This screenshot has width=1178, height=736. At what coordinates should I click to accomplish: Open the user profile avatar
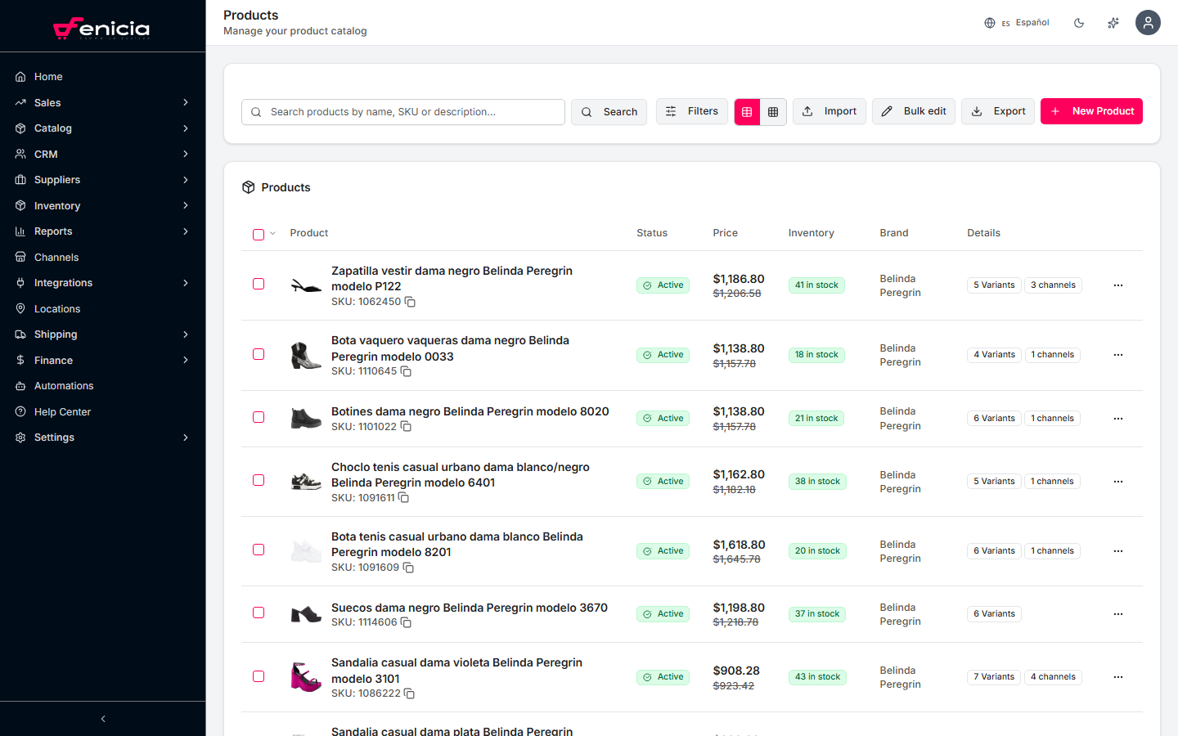pos(1148,22)
